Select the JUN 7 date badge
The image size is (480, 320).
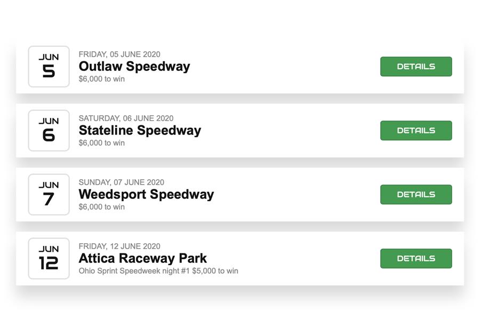[x=49, y=195]
